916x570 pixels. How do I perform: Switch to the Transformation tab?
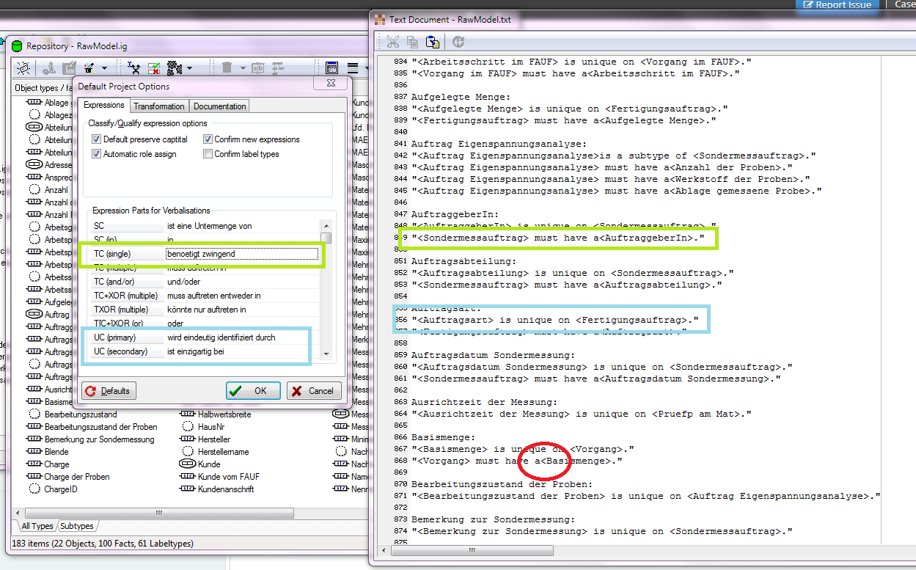tap(159, 106)
